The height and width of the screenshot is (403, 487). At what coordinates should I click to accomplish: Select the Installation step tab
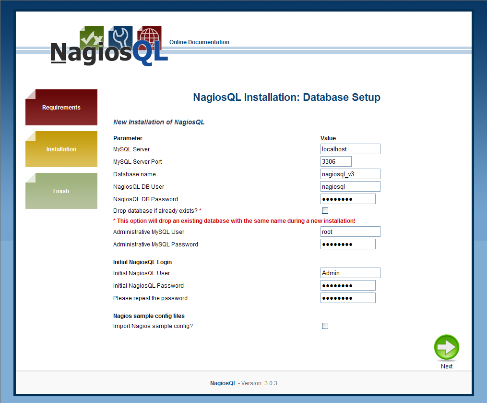[x=61, y=149]
